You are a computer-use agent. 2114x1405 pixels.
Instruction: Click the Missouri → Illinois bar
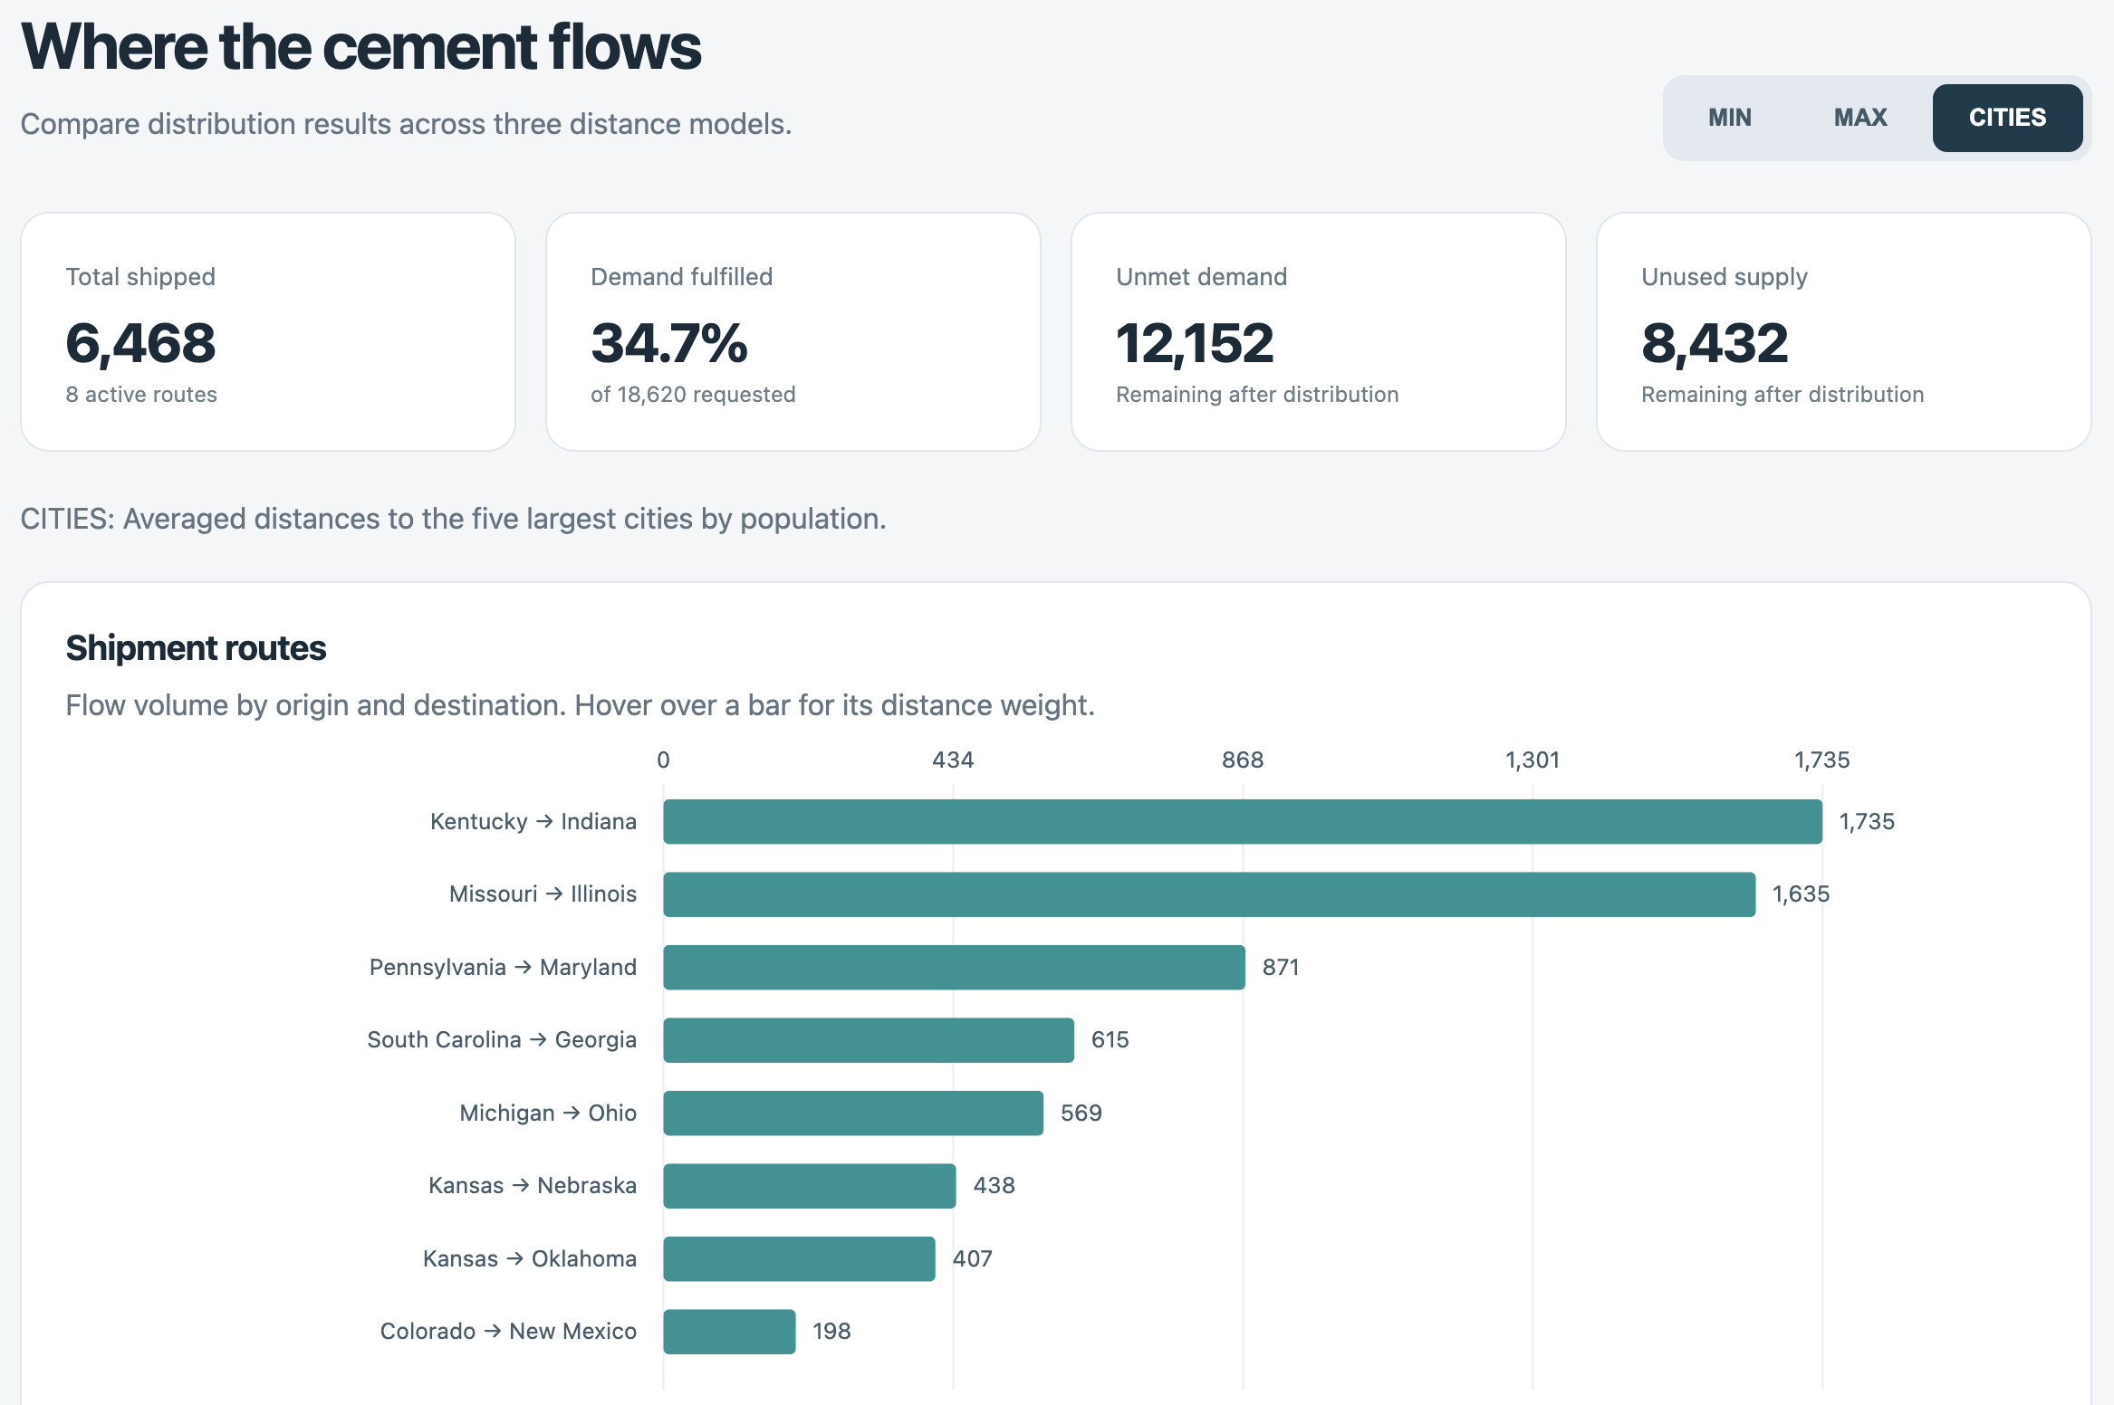click(1209, 894)
